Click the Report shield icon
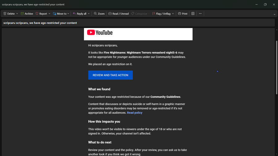This screenshot has width=278, height=156. click(37, 14)
